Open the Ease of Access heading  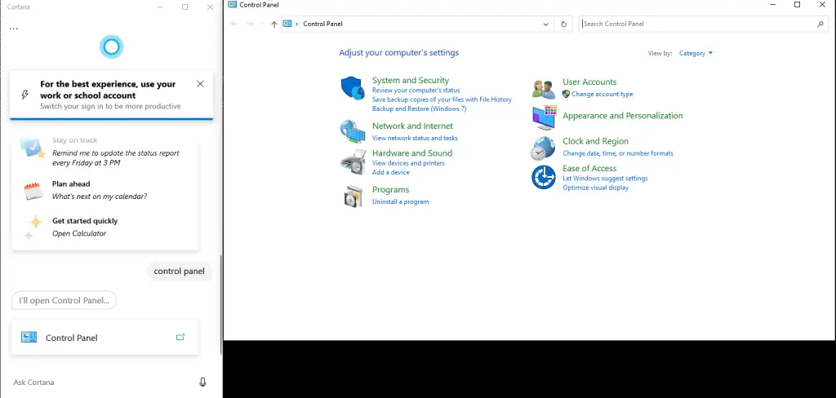tap(589, 168)
